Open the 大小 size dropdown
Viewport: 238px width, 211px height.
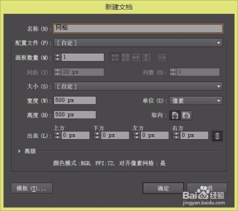138,86
